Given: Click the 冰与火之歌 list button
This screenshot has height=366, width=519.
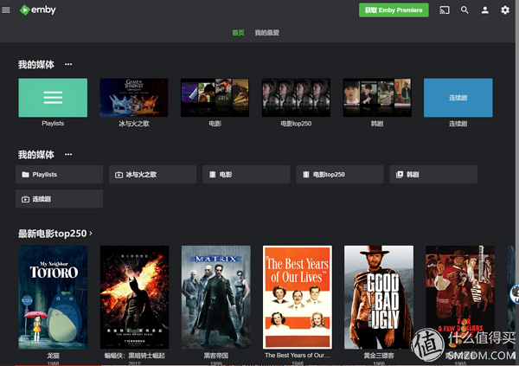Looking at the screenshot, I should (x=152, y=174).
